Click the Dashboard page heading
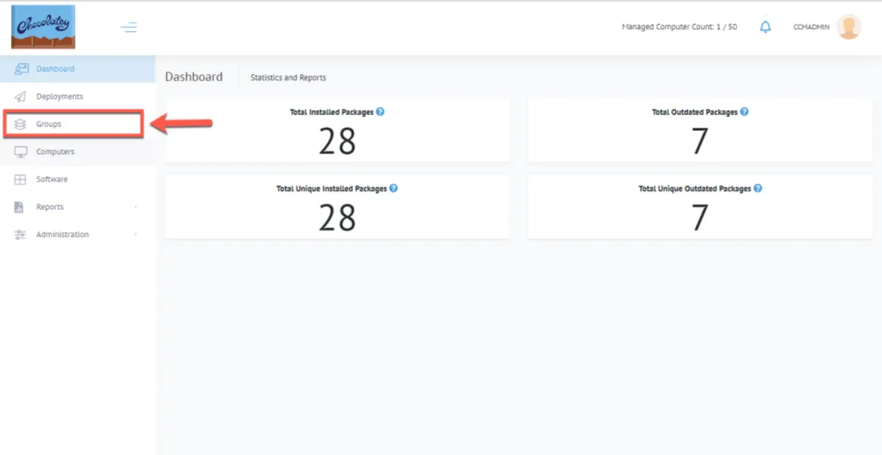Image resolution: width=882 pixels, height=455 pixels. pyautogui.click(x=194, y=76)
